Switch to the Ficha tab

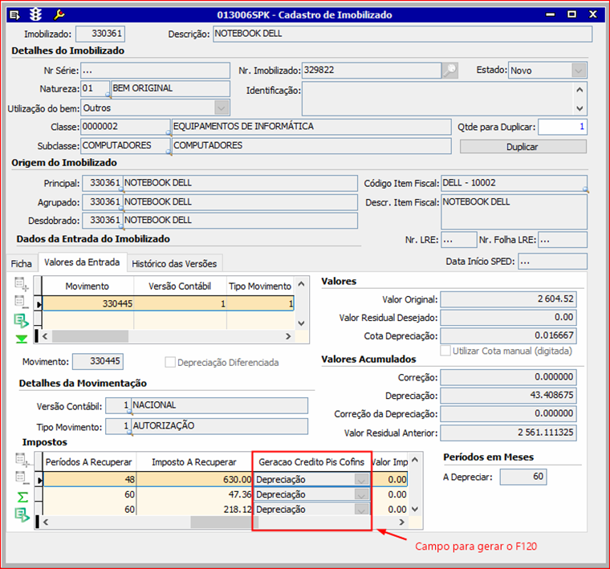point(21,262)
